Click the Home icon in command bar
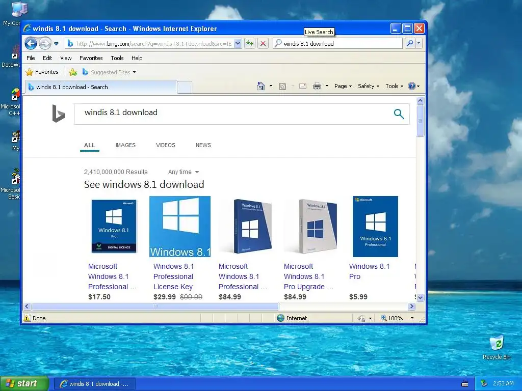The image size is (522, 391). point(261,86)
